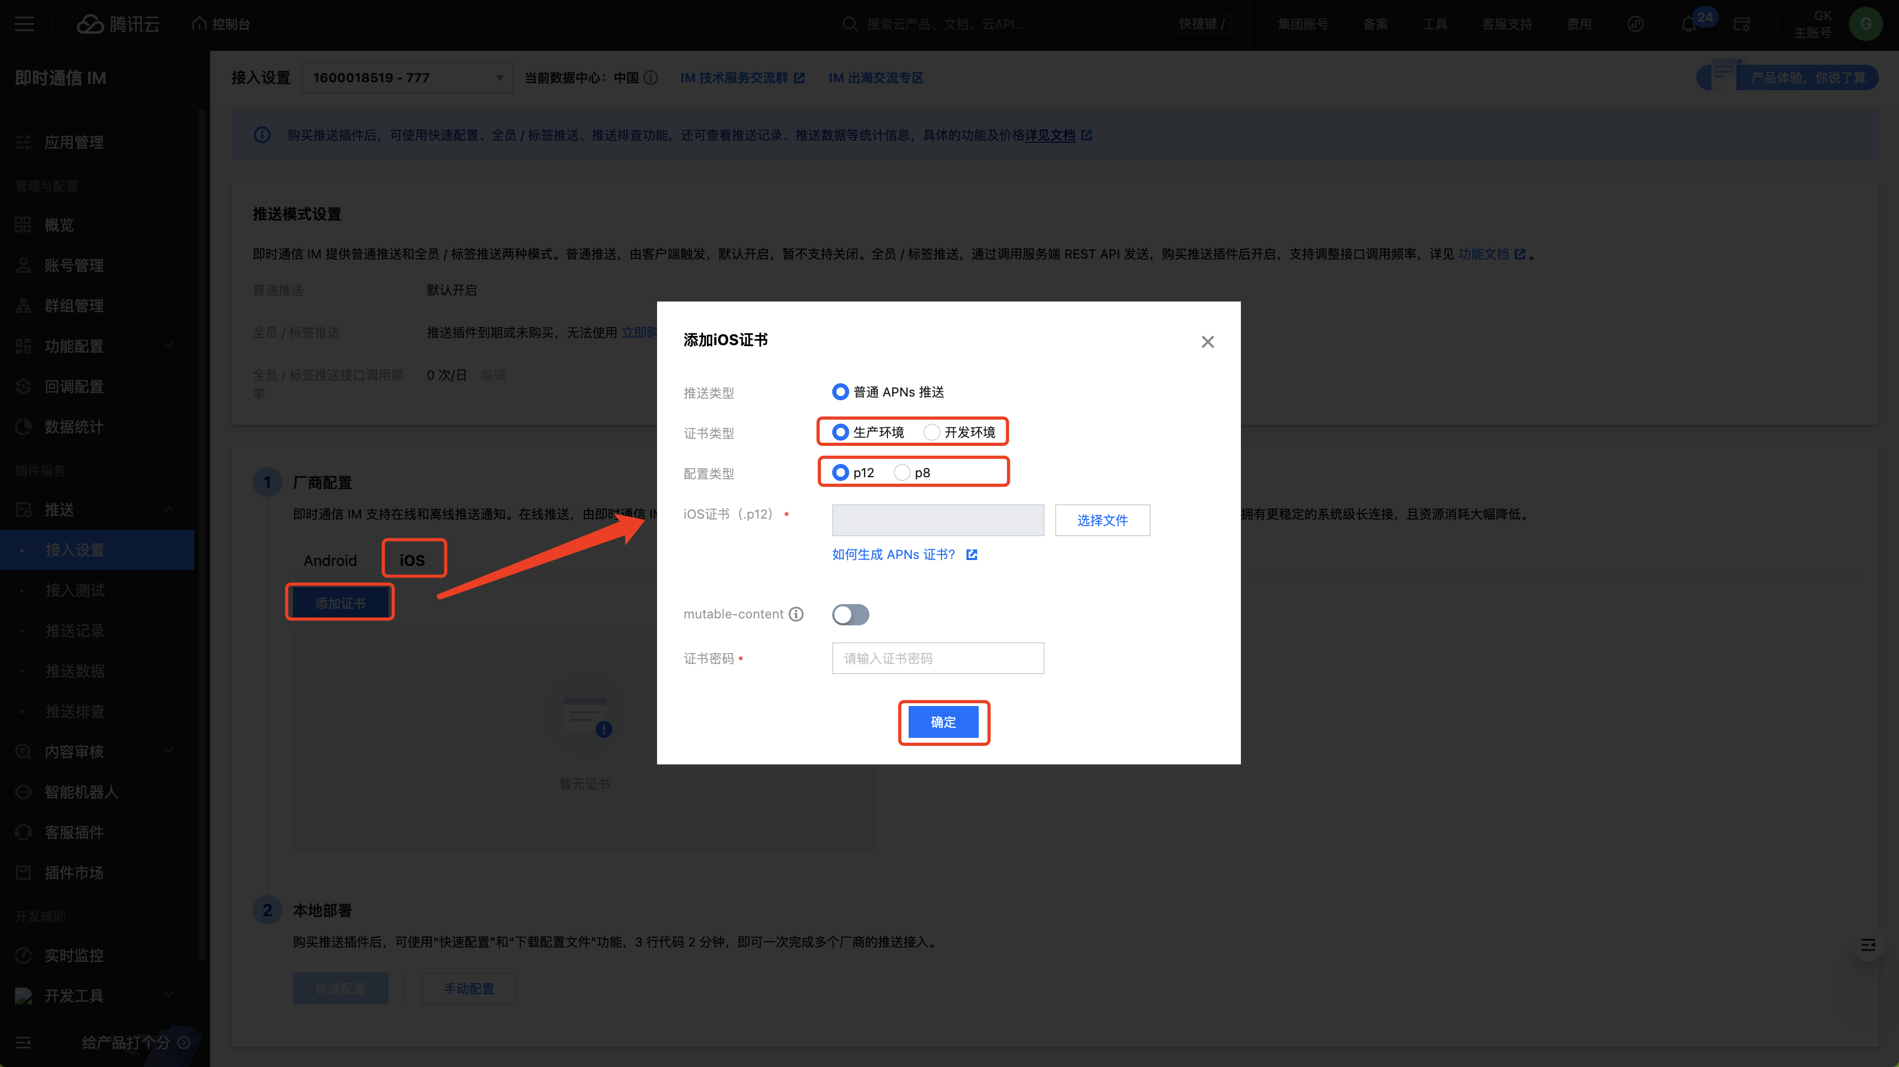Click the 客服插件 headset icon
This screenshot has height=1067, width=1899.
coord(23,832)
